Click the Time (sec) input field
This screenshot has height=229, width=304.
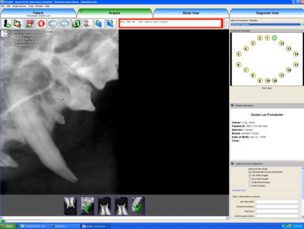pos(277,211)
